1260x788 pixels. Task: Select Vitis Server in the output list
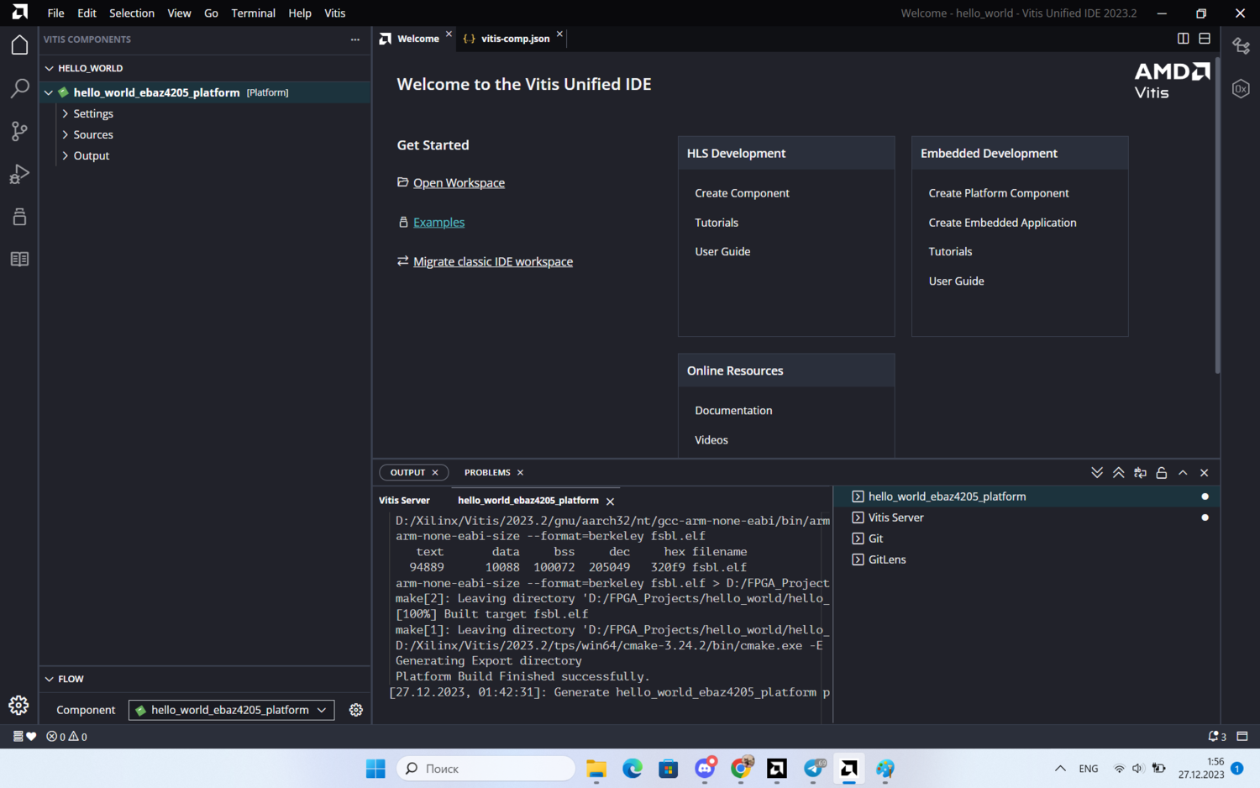895,517
